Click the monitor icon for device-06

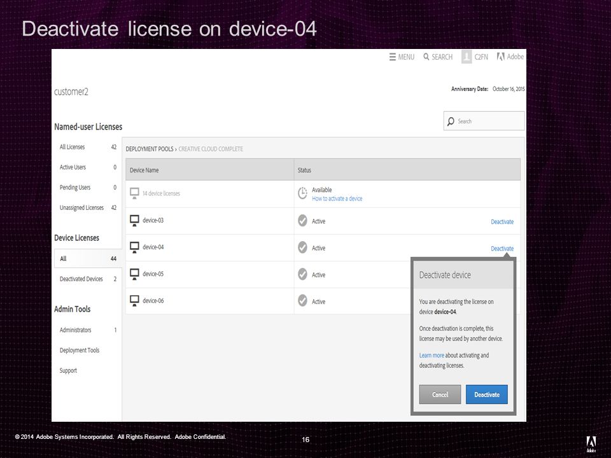134,301
